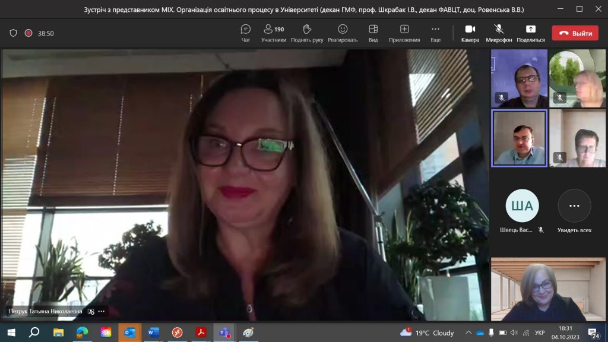Open the reactions picker
Viewport: 608px width, 342px height.
point(343,33)
